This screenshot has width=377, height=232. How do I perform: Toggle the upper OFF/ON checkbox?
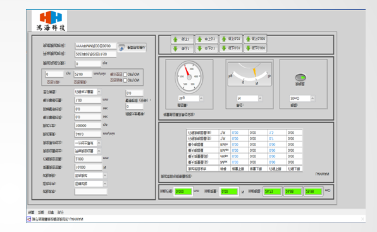tap(125, 75)
